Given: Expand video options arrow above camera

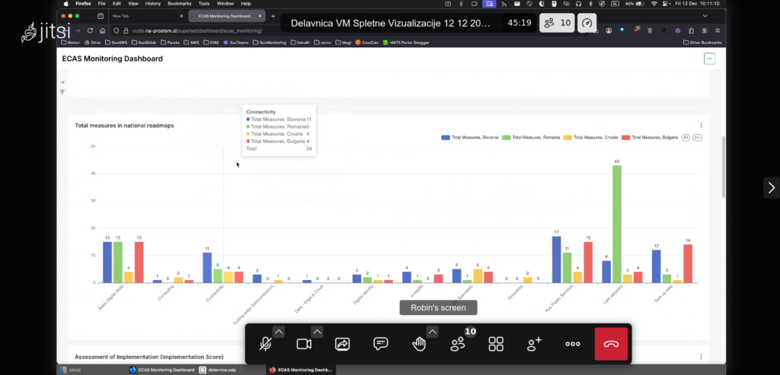Looking at the screenshot, I should click(317, 332).
